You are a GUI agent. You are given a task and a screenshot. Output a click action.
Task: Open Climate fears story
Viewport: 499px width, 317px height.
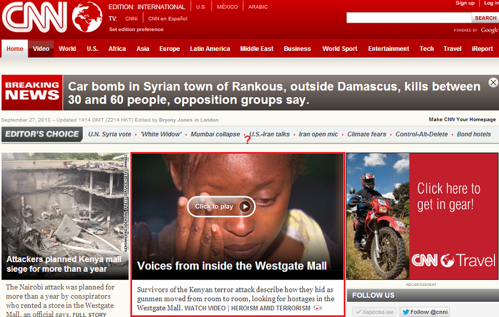(x=366, y=134)
